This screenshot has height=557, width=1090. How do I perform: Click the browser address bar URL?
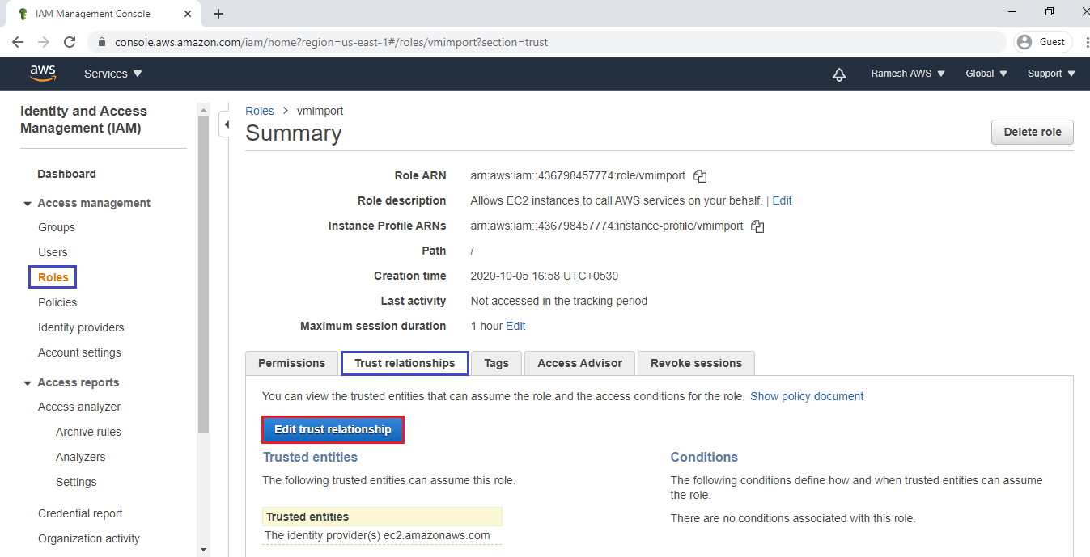tap(331, 42)
